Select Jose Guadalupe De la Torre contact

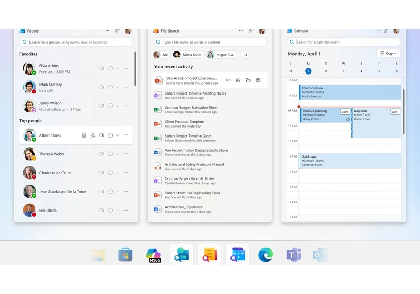point(76,192)
